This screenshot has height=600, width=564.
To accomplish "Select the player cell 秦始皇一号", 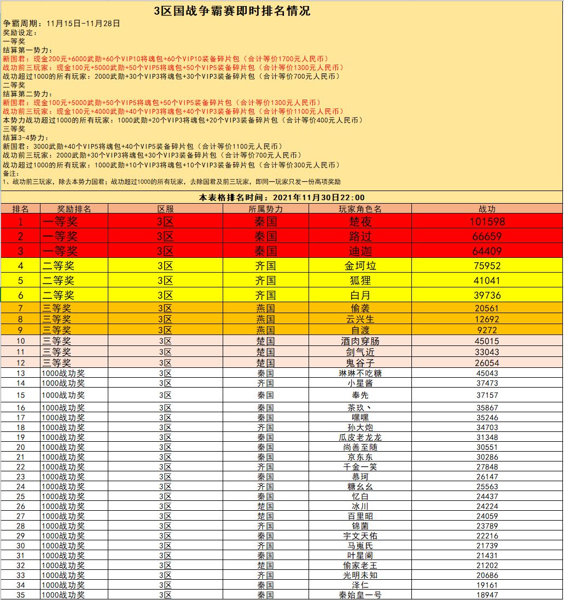I will (360, 595).
